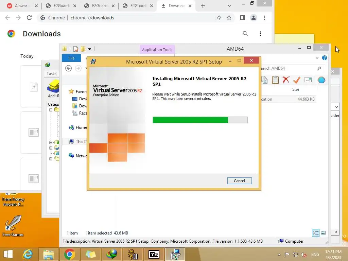This screenshot has width=348, height=261.
Task: Open the Chrome three-dot main menu
Action: point(264,18)
